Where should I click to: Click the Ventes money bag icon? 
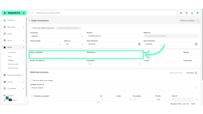(x=5, y=40)
